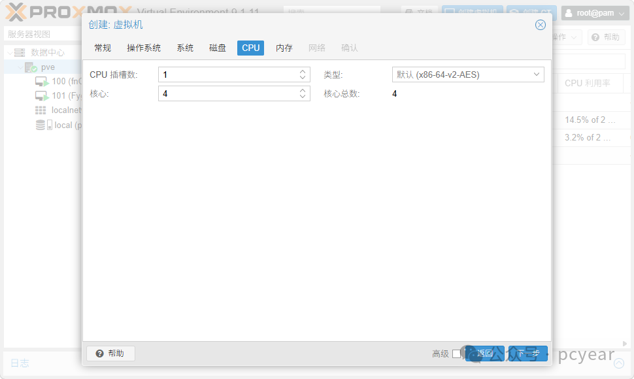The width and height of the screenshot is (634, 379).
Task: Increase CPU 插槽数 with up arrow
Action: click(x=303, y=71)
